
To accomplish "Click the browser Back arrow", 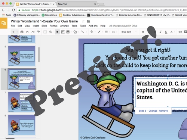I will (3, 10).
